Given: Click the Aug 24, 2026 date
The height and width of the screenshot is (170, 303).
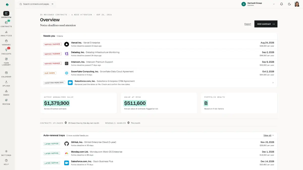Looking at the screenshot, I should click(x=268, y=43).
